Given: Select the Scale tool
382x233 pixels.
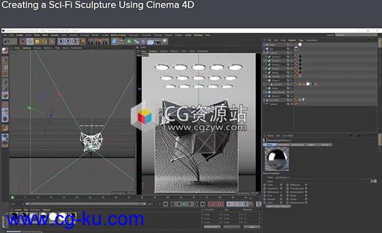Looking at the screenshot, I should pyautogui.click(x=37, y=41).
